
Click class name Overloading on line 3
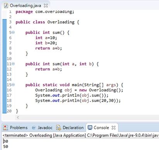point(61,22)
